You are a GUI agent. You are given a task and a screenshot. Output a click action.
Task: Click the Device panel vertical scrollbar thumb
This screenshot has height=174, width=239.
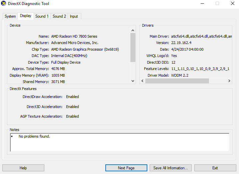[x=133, y=48]
